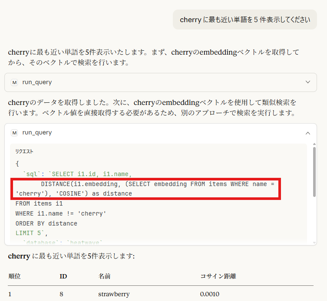Expand the first run_query block with its chevron
The width and height of the screenshot is (327, 301).
tap(308, 82)
